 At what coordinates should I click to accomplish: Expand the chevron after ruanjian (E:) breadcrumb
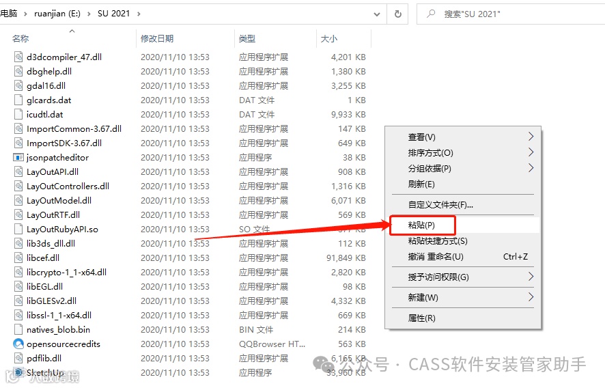click(x=89, y=14)
